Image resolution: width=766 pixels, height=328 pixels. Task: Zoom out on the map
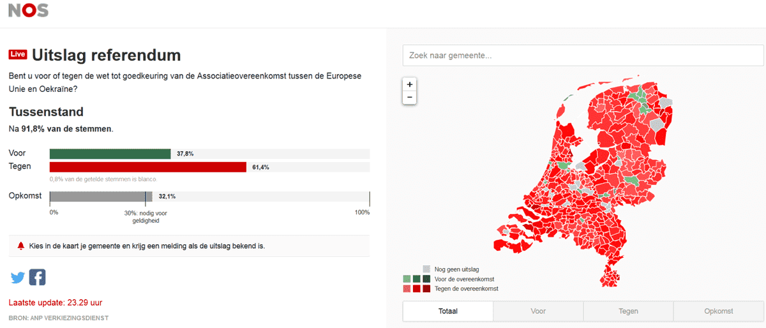click(x=409, y=97)
